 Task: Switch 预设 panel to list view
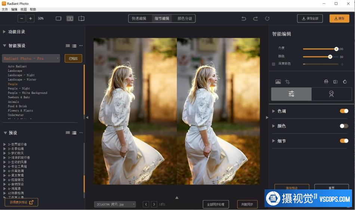tap(74, 133)
